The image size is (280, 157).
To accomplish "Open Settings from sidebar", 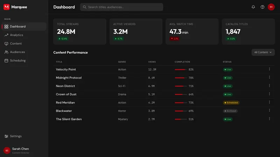I will coord(24,136).
